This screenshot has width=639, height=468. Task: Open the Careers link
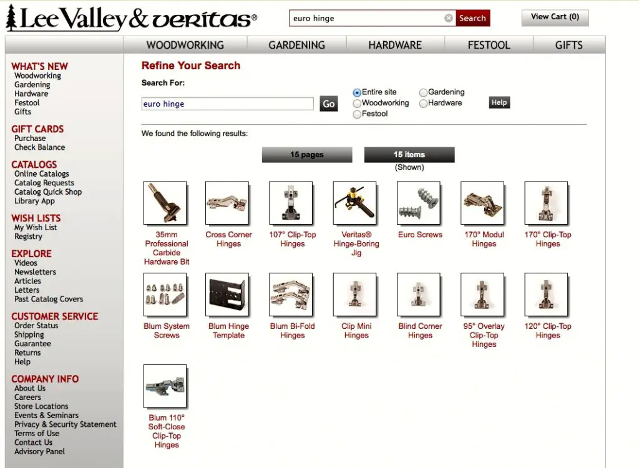point(27,397)
